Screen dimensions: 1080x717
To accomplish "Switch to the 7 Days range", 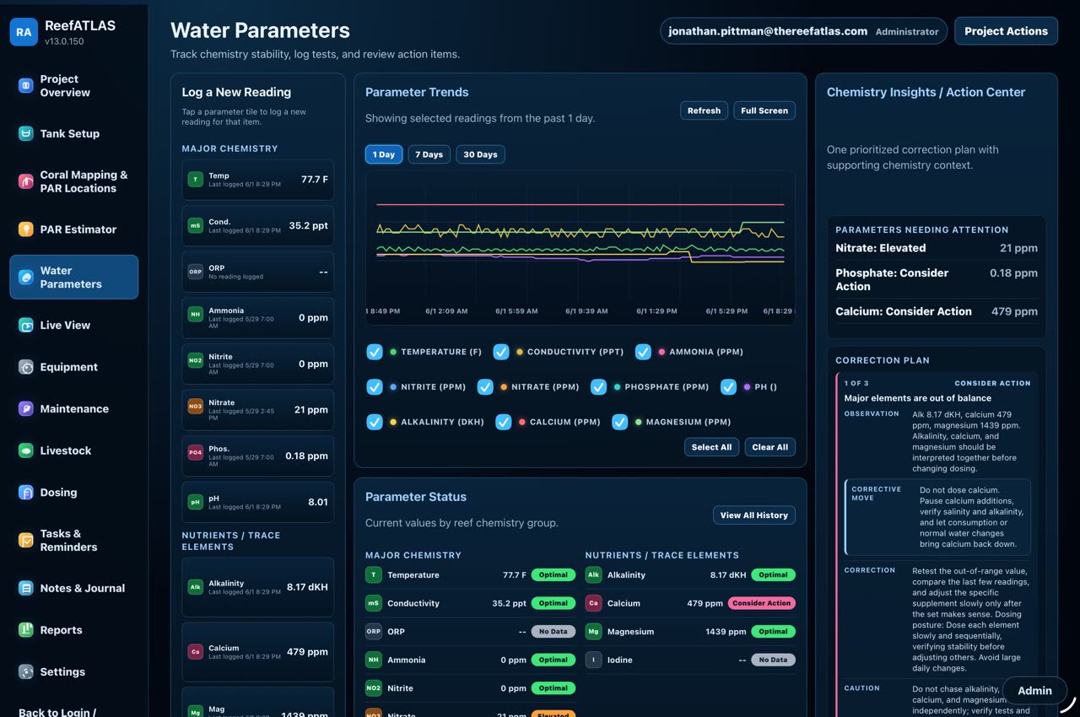I will click(429, 154).
